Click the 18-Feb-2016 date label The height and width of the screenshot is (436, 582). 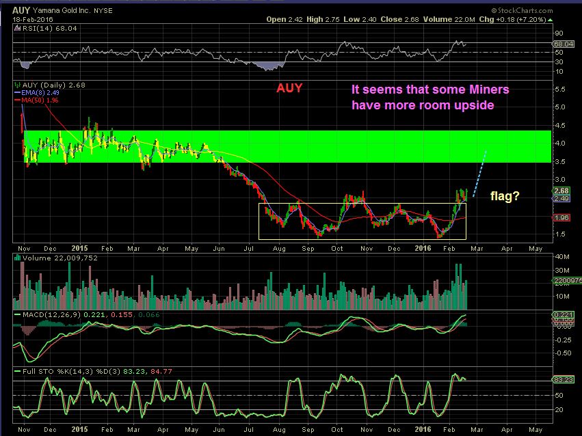point(33,20)
